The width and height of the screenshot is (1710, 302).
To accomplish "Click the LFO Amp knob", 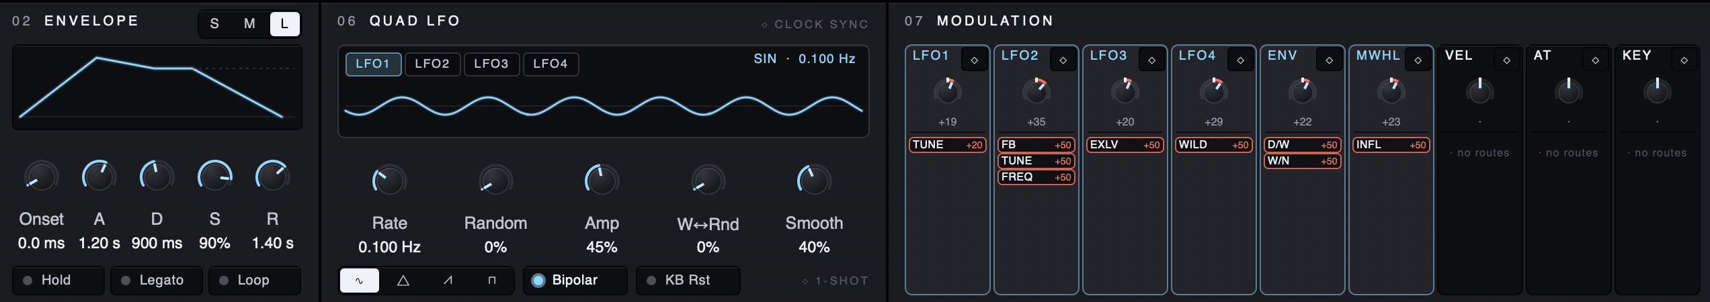I will point(602,181).
